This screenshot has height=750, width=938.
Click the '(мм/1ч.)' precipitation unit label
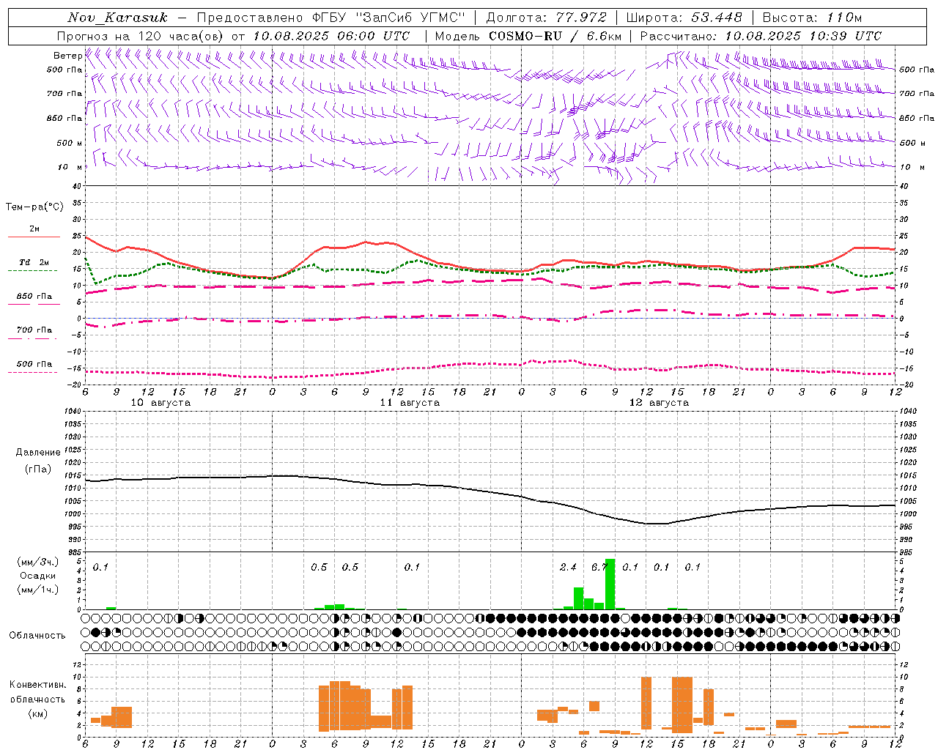point(37,590)
